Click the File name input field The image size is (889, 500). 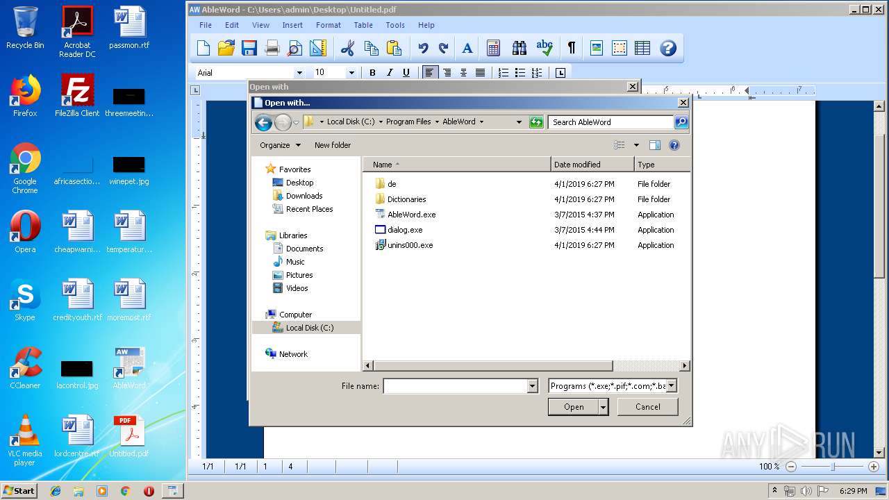(x=456, y=386)
